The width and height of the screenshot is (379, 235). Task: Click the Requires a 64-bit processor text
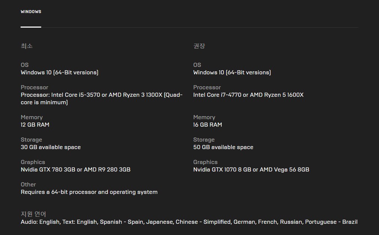pyautogui.click(x=89, y=192)
